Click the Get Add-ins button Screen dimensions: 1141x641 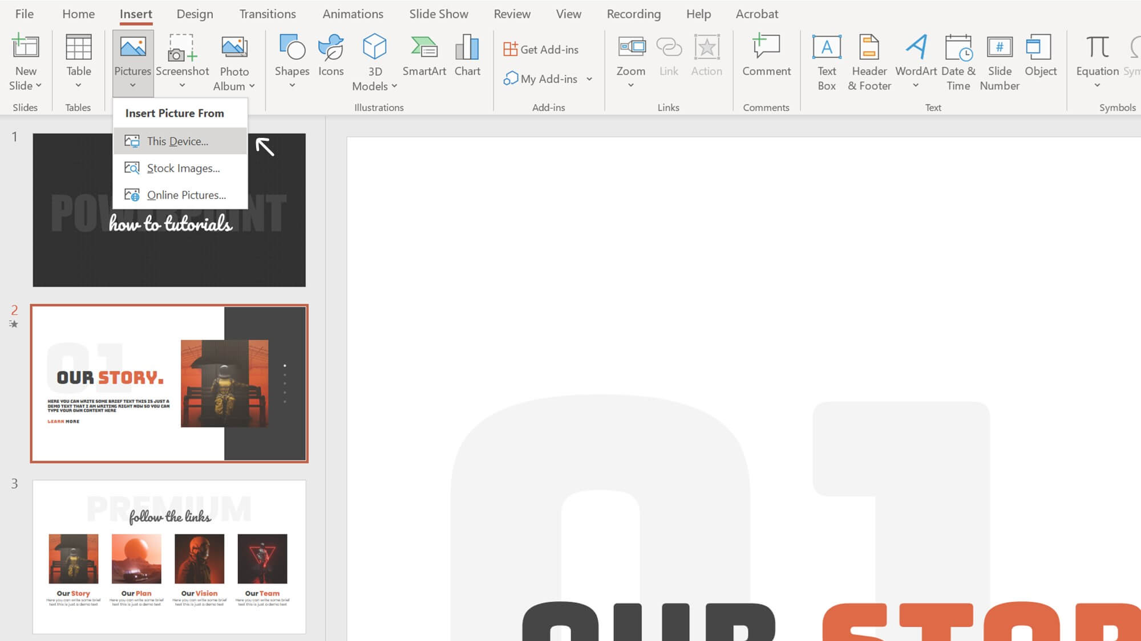[540, 49]
